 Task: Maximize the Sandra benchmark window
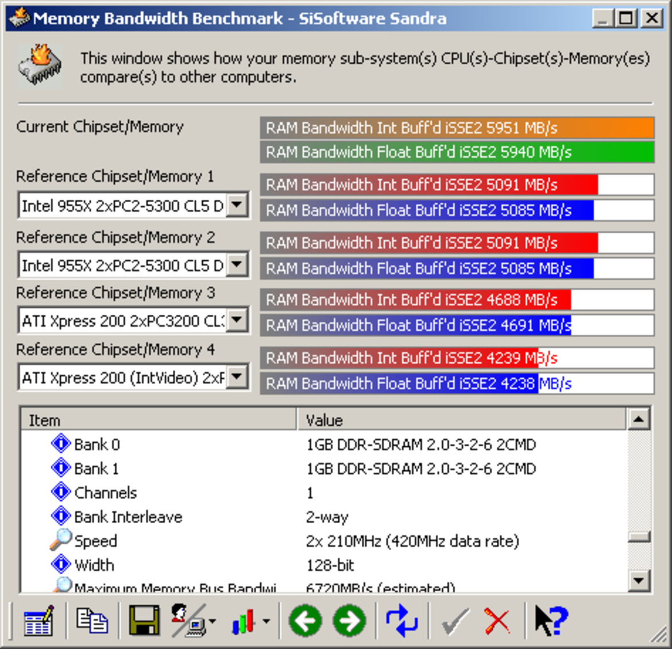point(625,18)
